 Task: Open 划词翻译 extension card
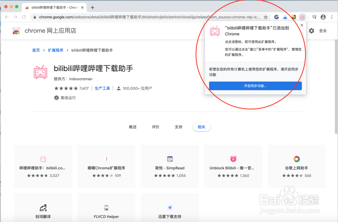click(x=43, y=207)
